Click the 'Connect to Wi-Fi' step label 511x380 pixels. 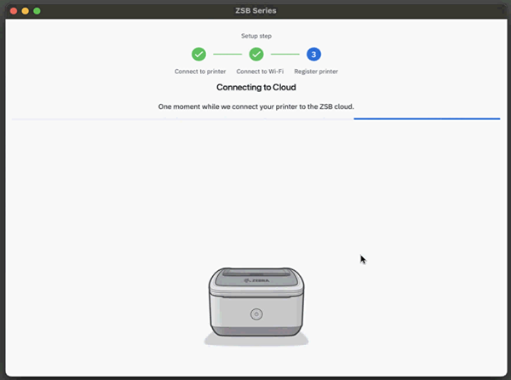click(260, 72)
